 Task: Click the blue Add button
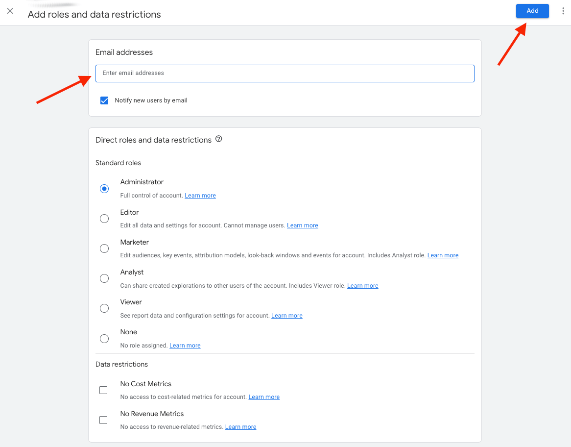point(532,11)
